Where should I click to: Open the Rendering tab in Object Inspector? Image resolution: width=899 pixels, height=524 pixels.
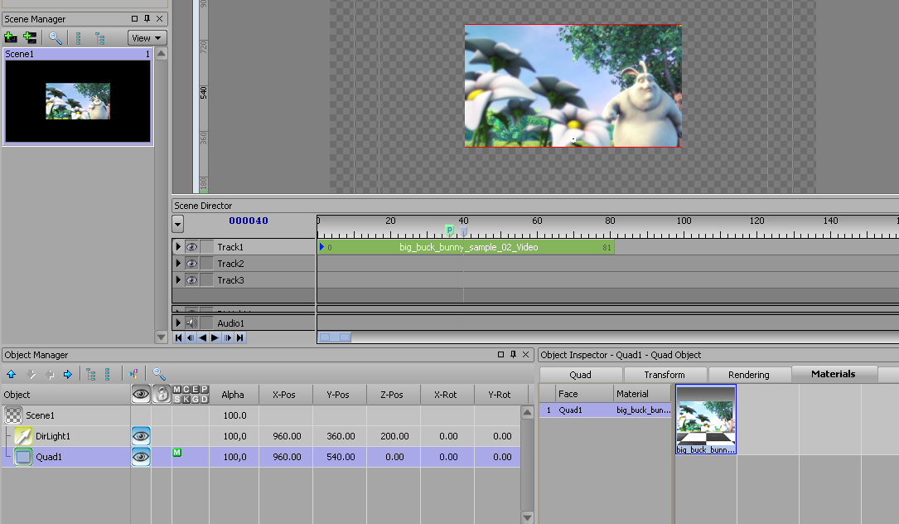[x=748, y=375]
